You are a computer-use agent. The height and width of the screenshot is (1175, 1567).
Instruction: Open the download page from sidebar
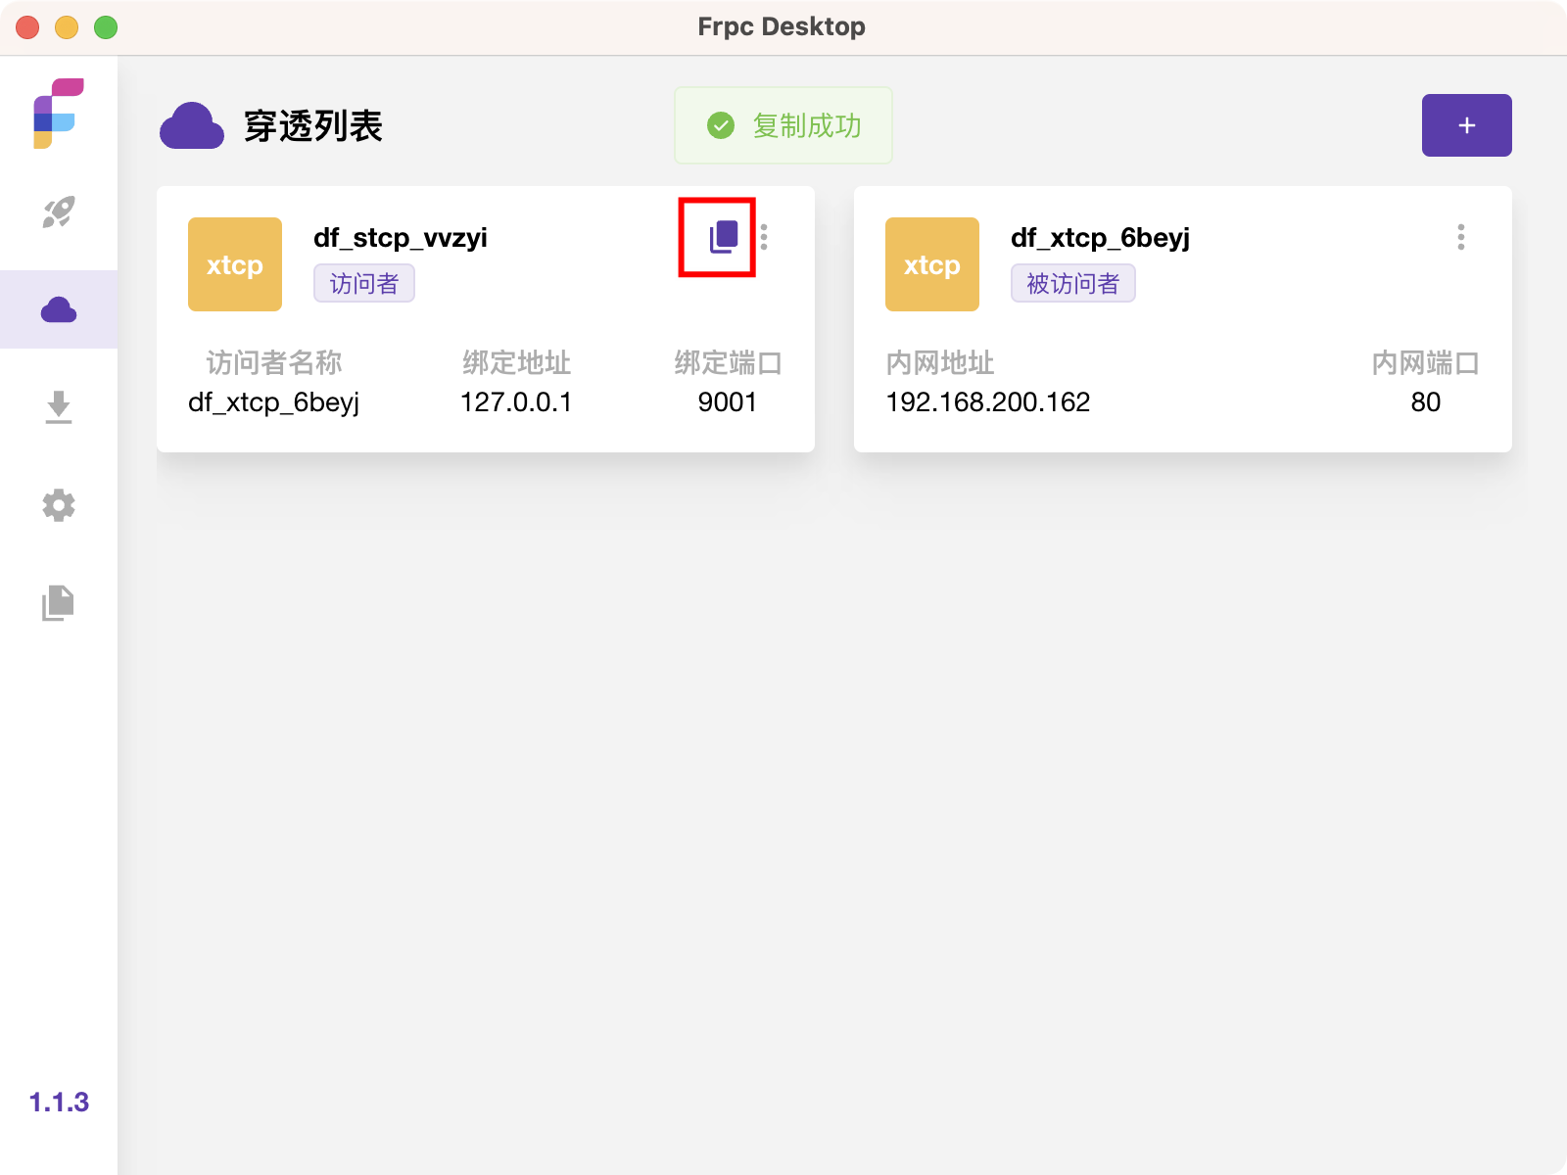59,407
